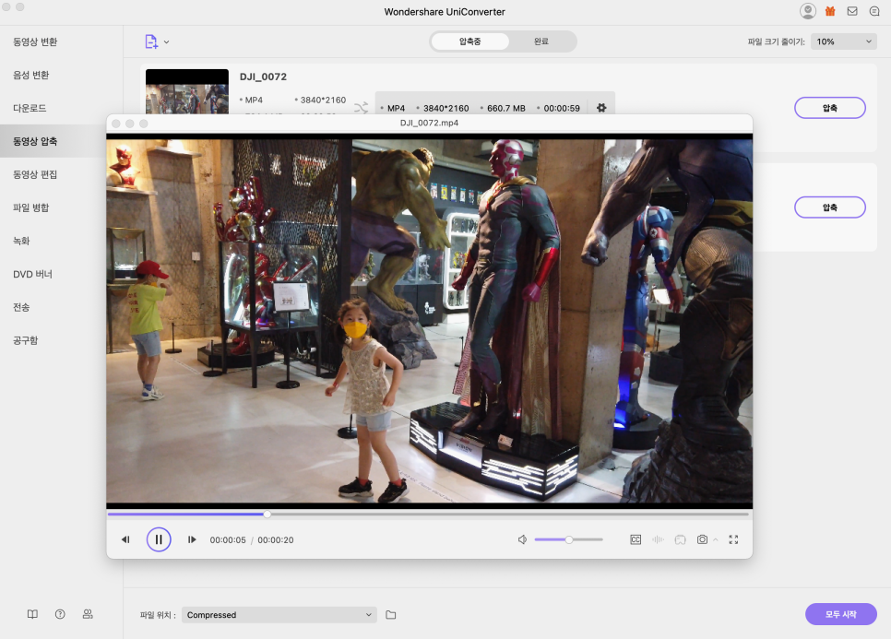The width and height of the screenshot is (891, 639).
Task: Click the 모두 시작 button
Action: 841,614
